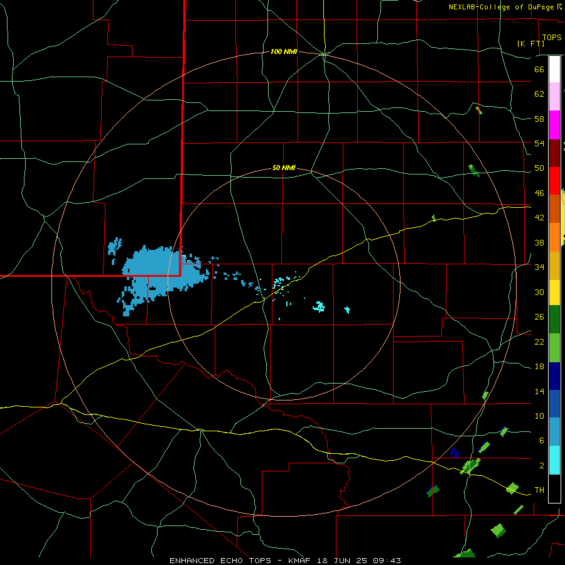This screenshot has height=565, width=565.
Task: Click the 42 legend value
Action: tap(539, 217)
